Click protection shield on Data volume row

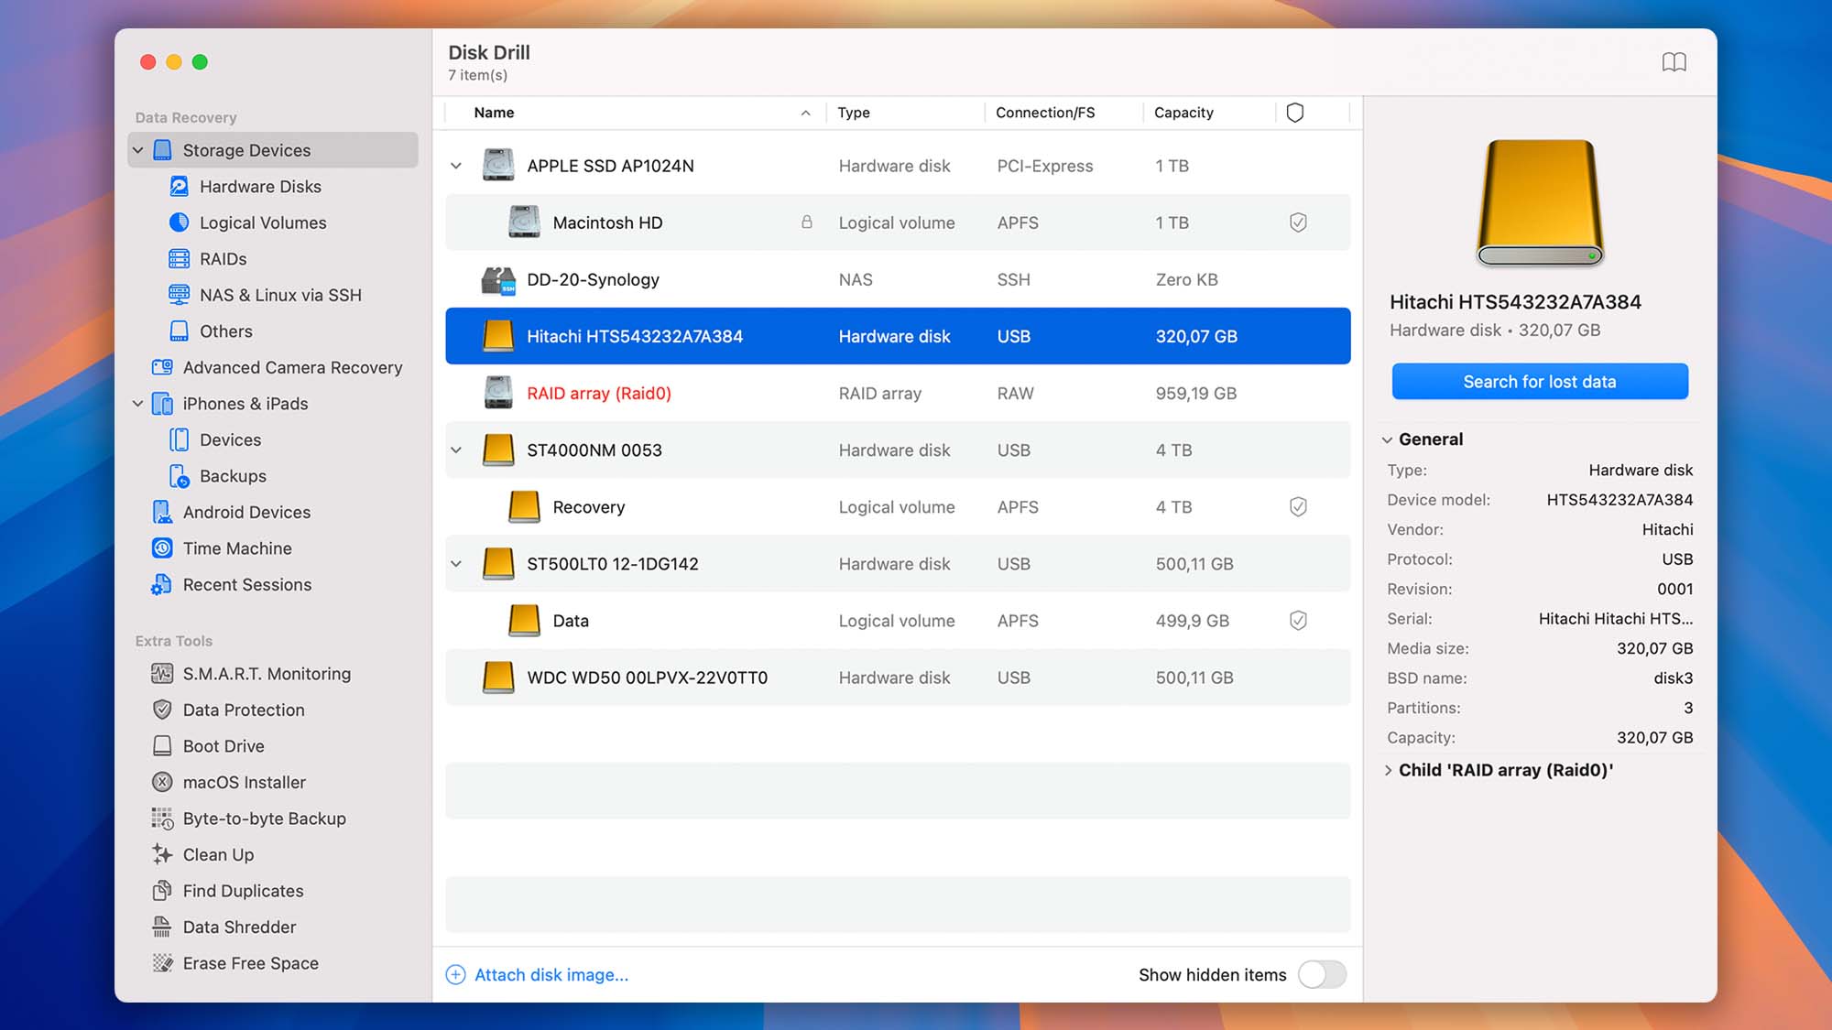(x=1298, y=621)
